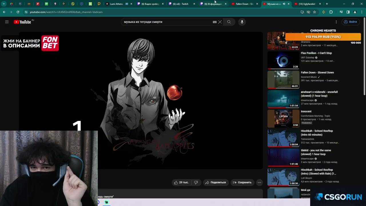366x206 pixels.
Task: Open the Chrome three-dot menu
Action: coord(361,12)
